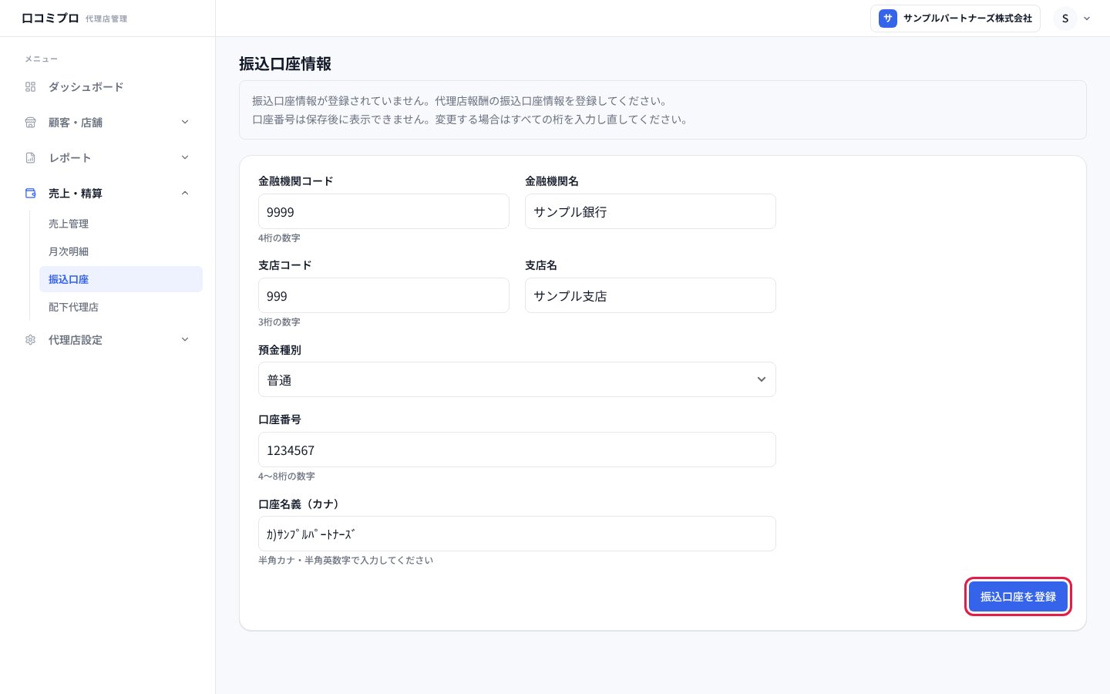This screenshot has height=694, width=1110.
Task: Open the サンプルパートナーズ株式会社 company switcher
Action: (x=955, y=19)
